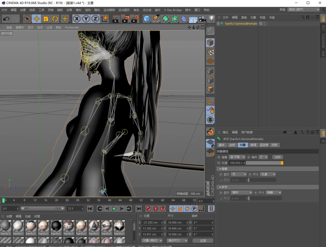Toggle snapping magnet icon
This screenshot has width=326, height=247.
(210, 131)
